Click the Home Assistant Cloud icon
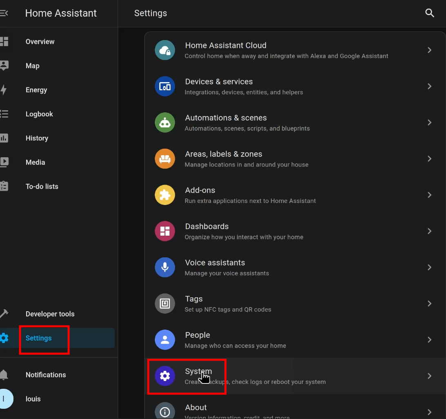Viewport: 446px width, 419px height. pos(165,50)
